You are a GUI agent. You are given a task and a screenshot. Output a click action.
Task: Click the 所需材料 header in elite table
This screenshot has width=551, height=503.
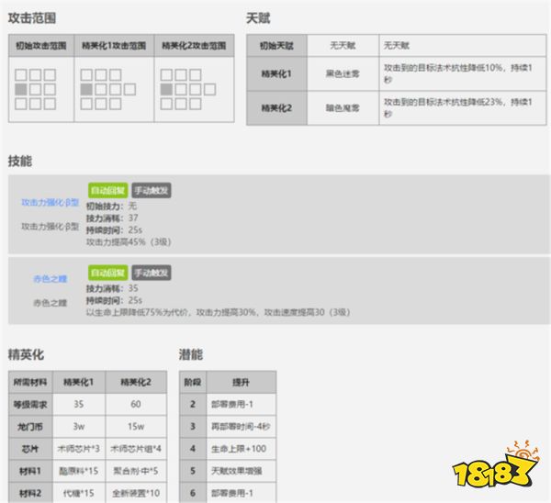pos(28,381)
